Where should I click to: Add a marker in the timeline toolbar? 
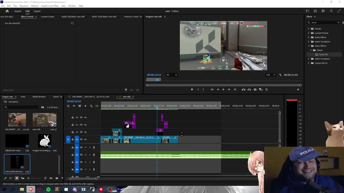(85, 106)
